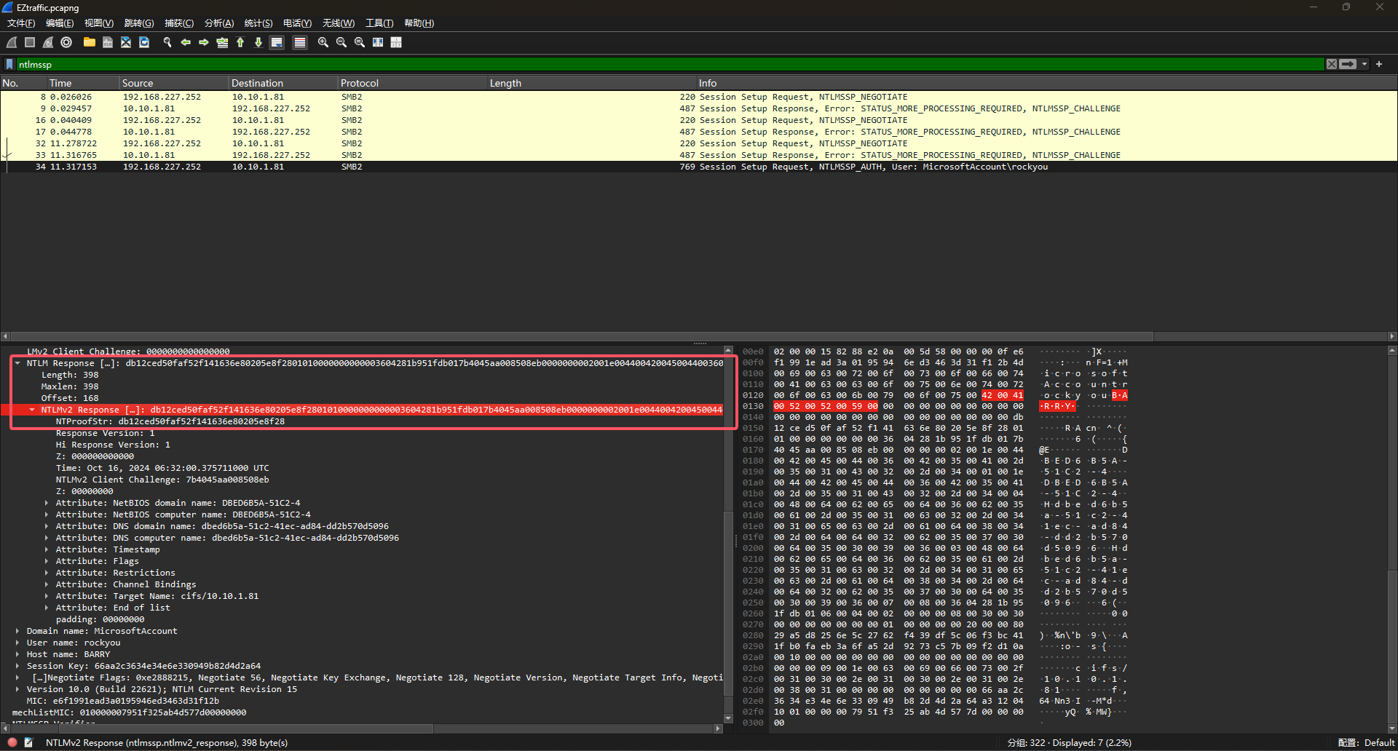1398x751 pixels.
Task: Zoom out of main window text
Action: pyautogui.click(x=341, y=42)
